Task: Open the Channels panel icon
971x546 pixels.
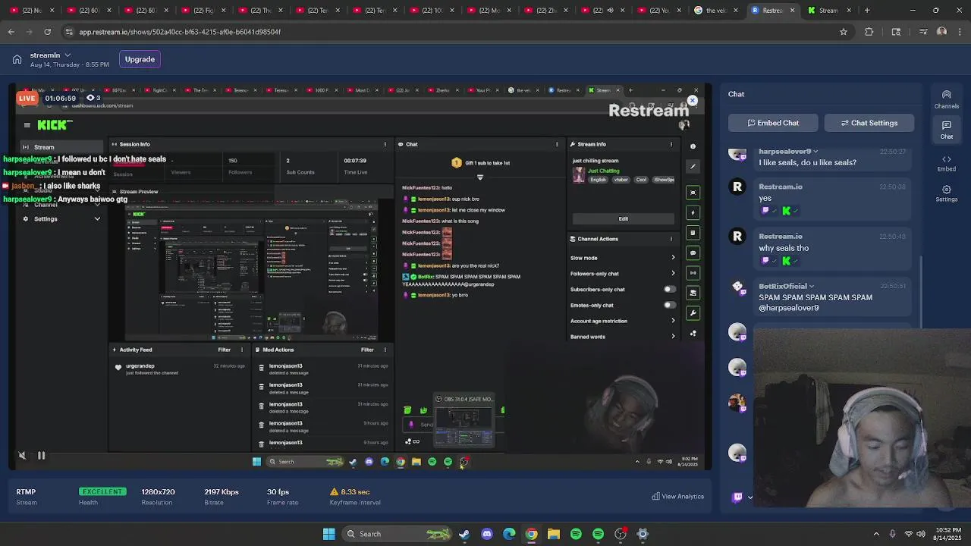Action: (946, 99)
